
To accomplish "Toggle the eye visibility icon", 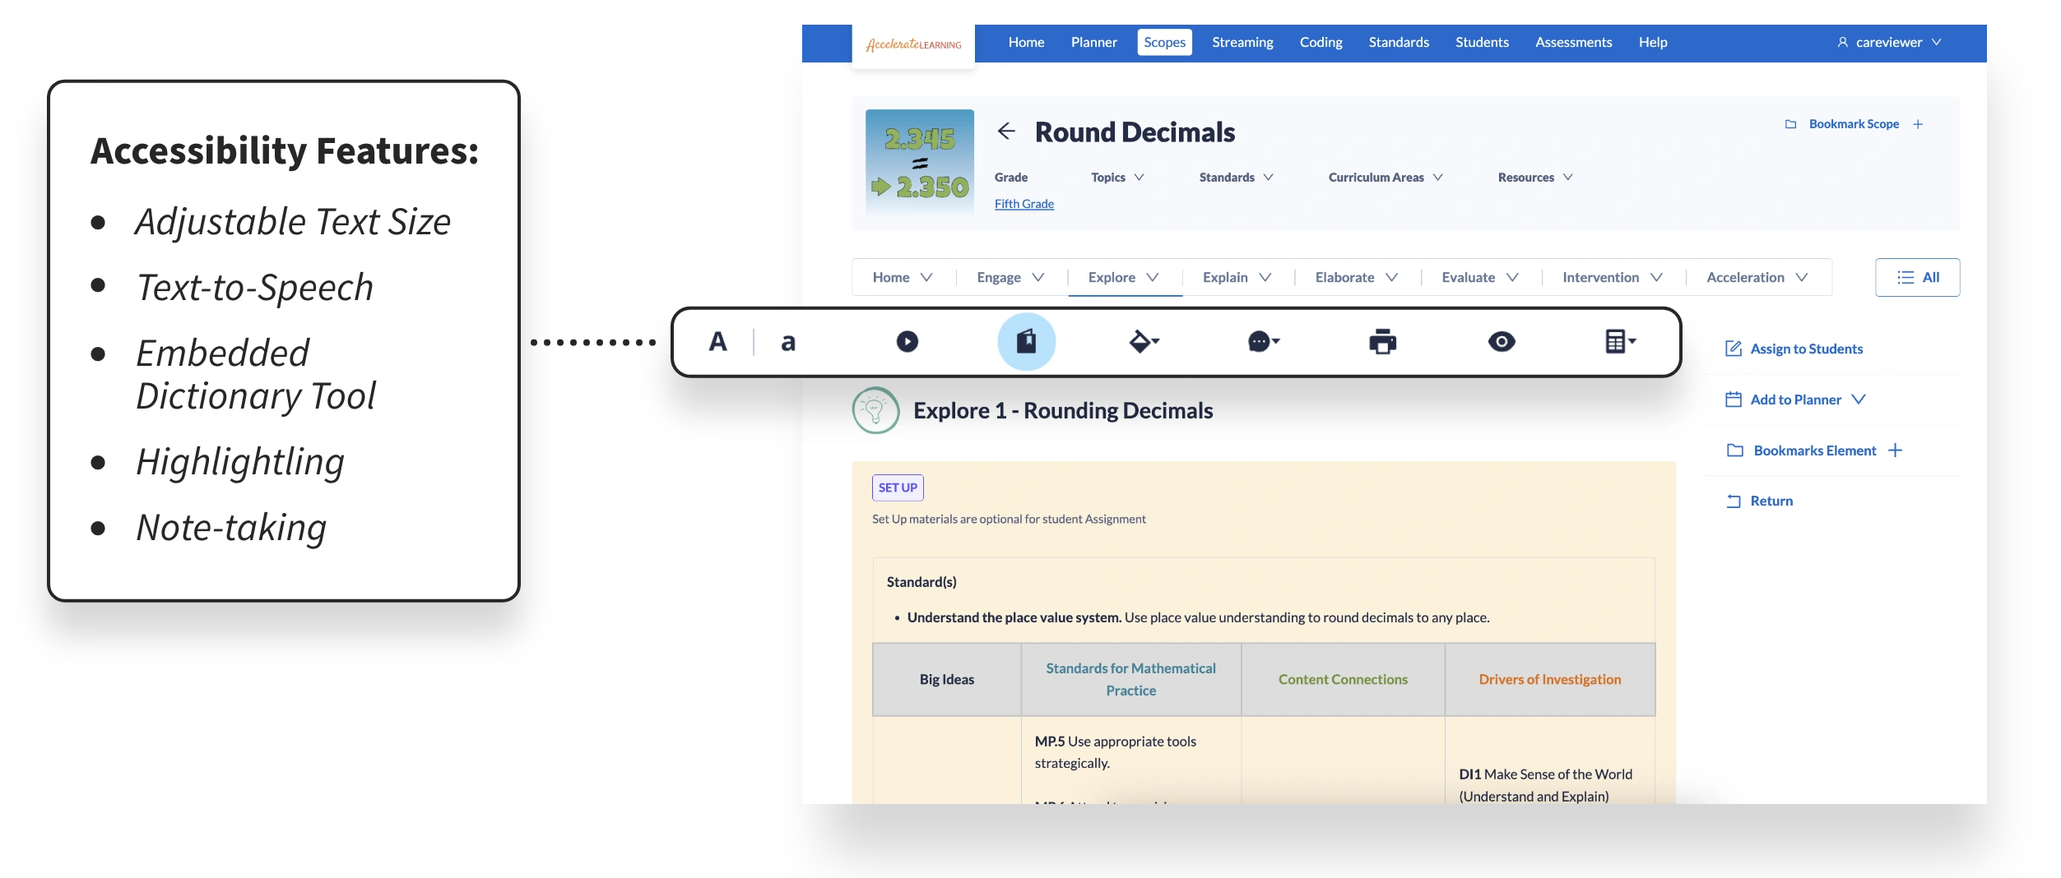I will [x=1502, y=342].
